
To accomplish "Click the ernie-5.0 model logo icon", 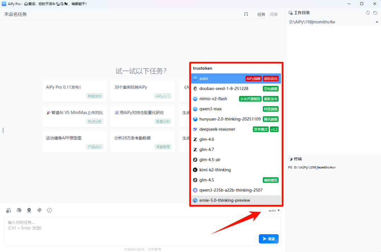I will 195,200.
